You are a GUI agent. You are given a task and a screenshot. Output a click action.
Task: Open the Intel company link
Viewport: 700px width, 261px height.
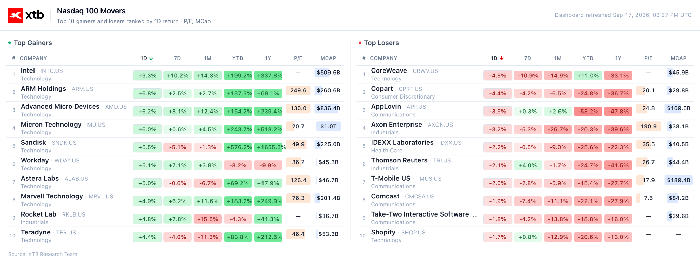click(x=28, y=70)
